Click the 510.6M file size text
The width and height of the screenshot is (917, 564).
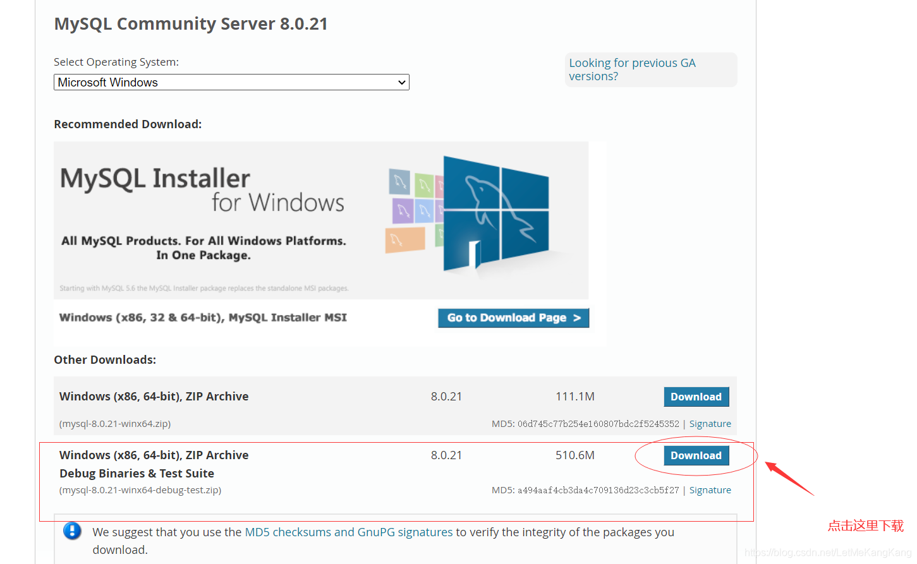coord(575,455)
